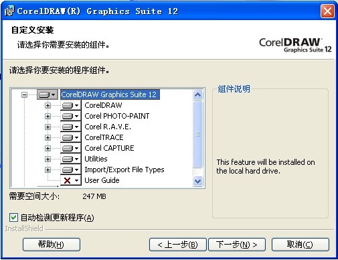Go back with the 上一步(B) button

coord(177,245)
